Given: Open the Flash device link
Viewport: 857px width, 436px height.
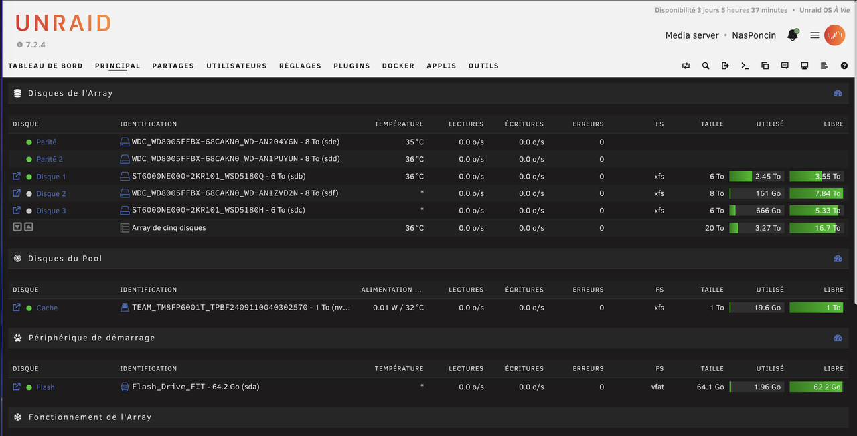Looking at the screenshot, I should [46, 387].
